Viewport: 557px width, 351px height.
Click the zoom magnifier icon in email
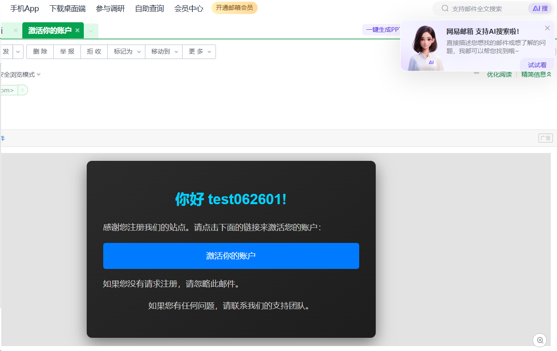point(540,340)
